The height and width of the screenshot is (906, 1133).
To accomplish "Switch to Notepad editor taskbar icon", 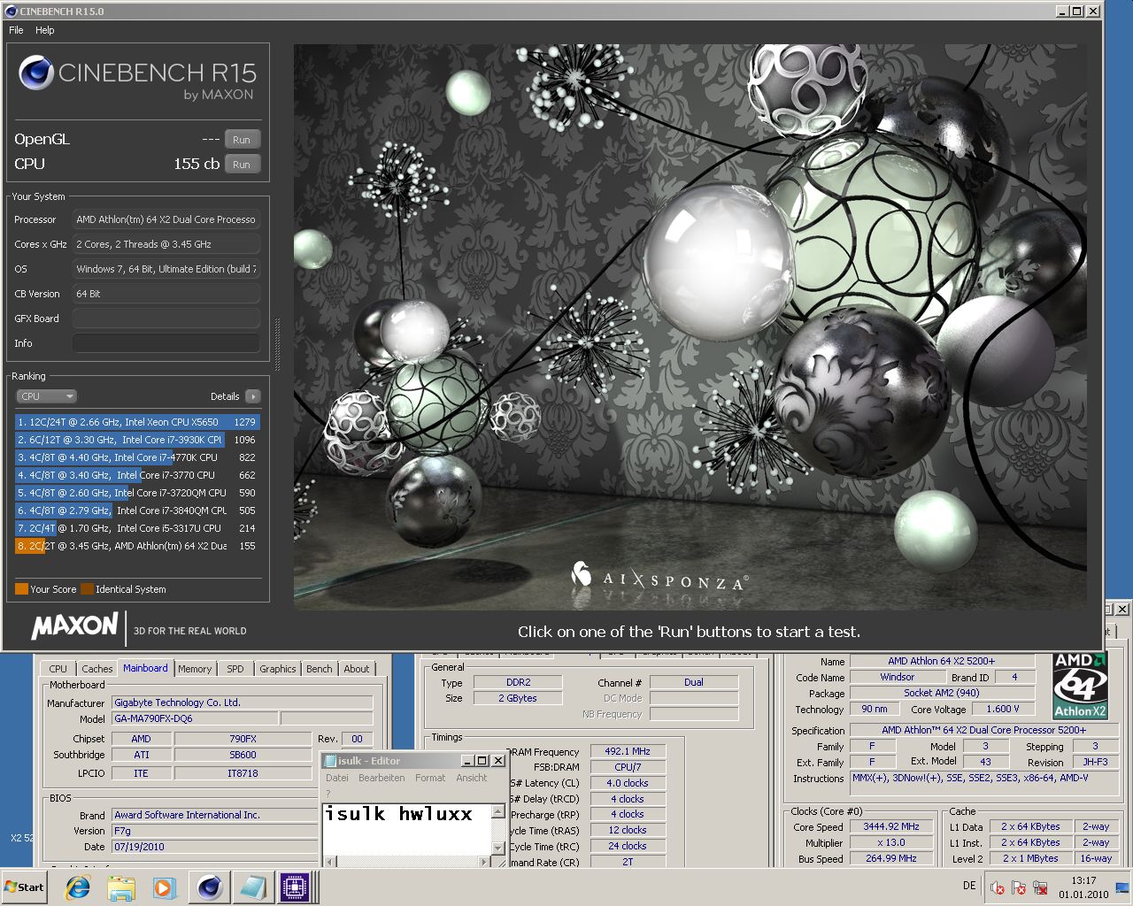I will pyautogui.click(x=252, y=887).
